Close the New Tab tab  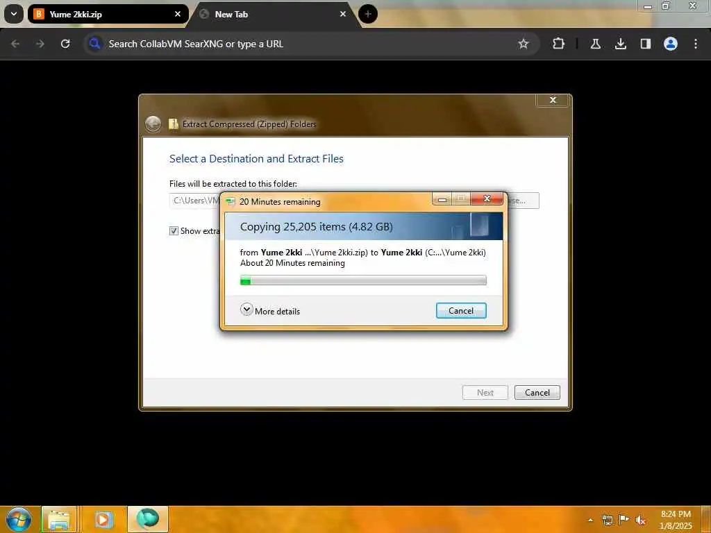(343, 14)
